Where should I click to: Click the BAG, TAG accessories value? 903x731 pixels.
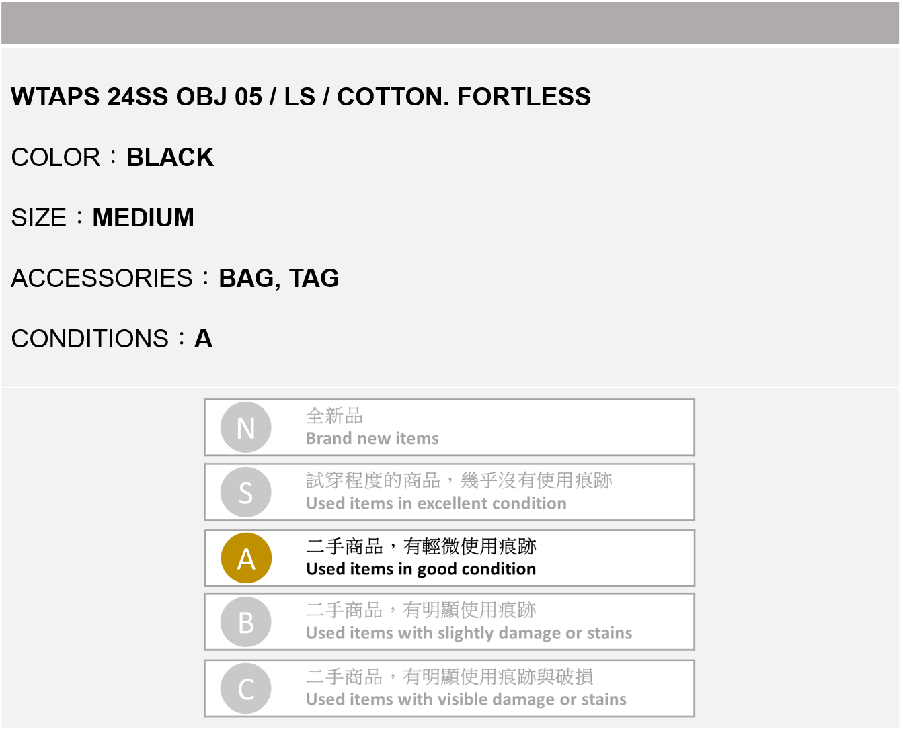coord(279,278)
